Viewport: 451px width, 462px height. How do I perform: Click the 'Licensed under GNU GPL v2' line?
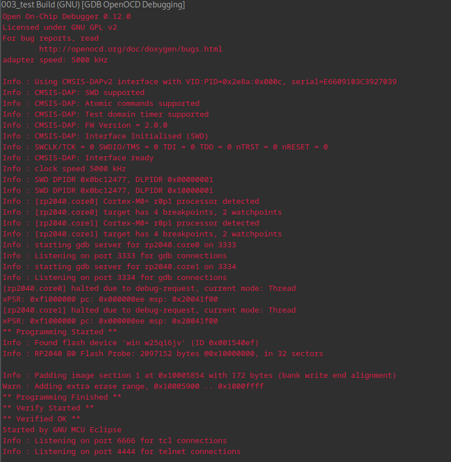(x=60, y=27)
